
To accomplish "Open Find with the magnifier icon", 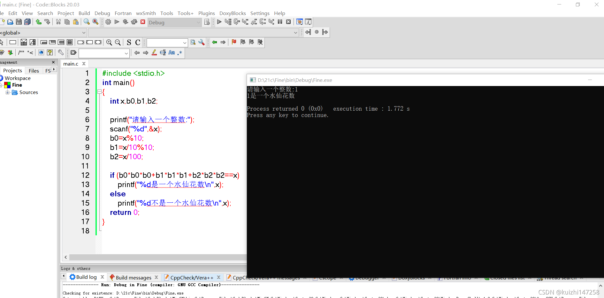I will pyautogui.click(x=87, y=22).
